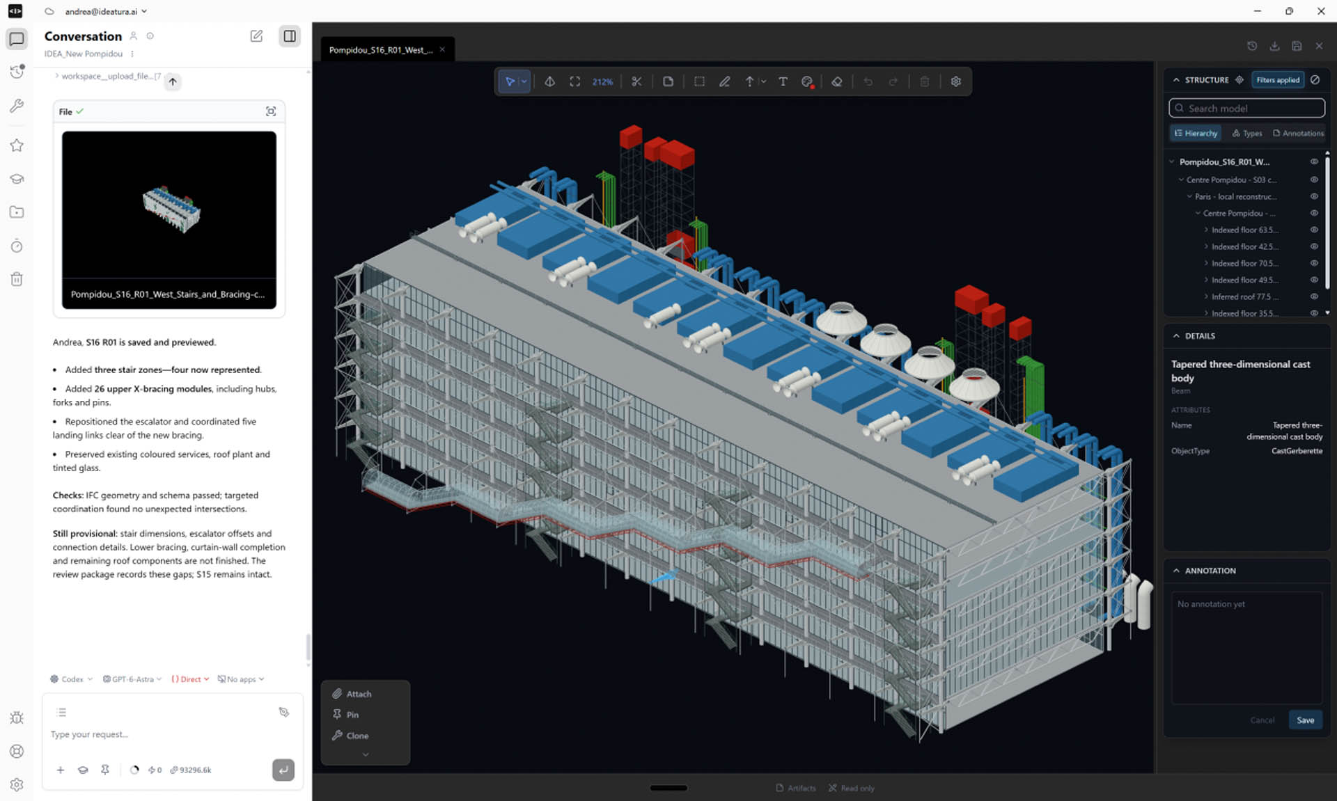Save the annotation

[1305, 720]
